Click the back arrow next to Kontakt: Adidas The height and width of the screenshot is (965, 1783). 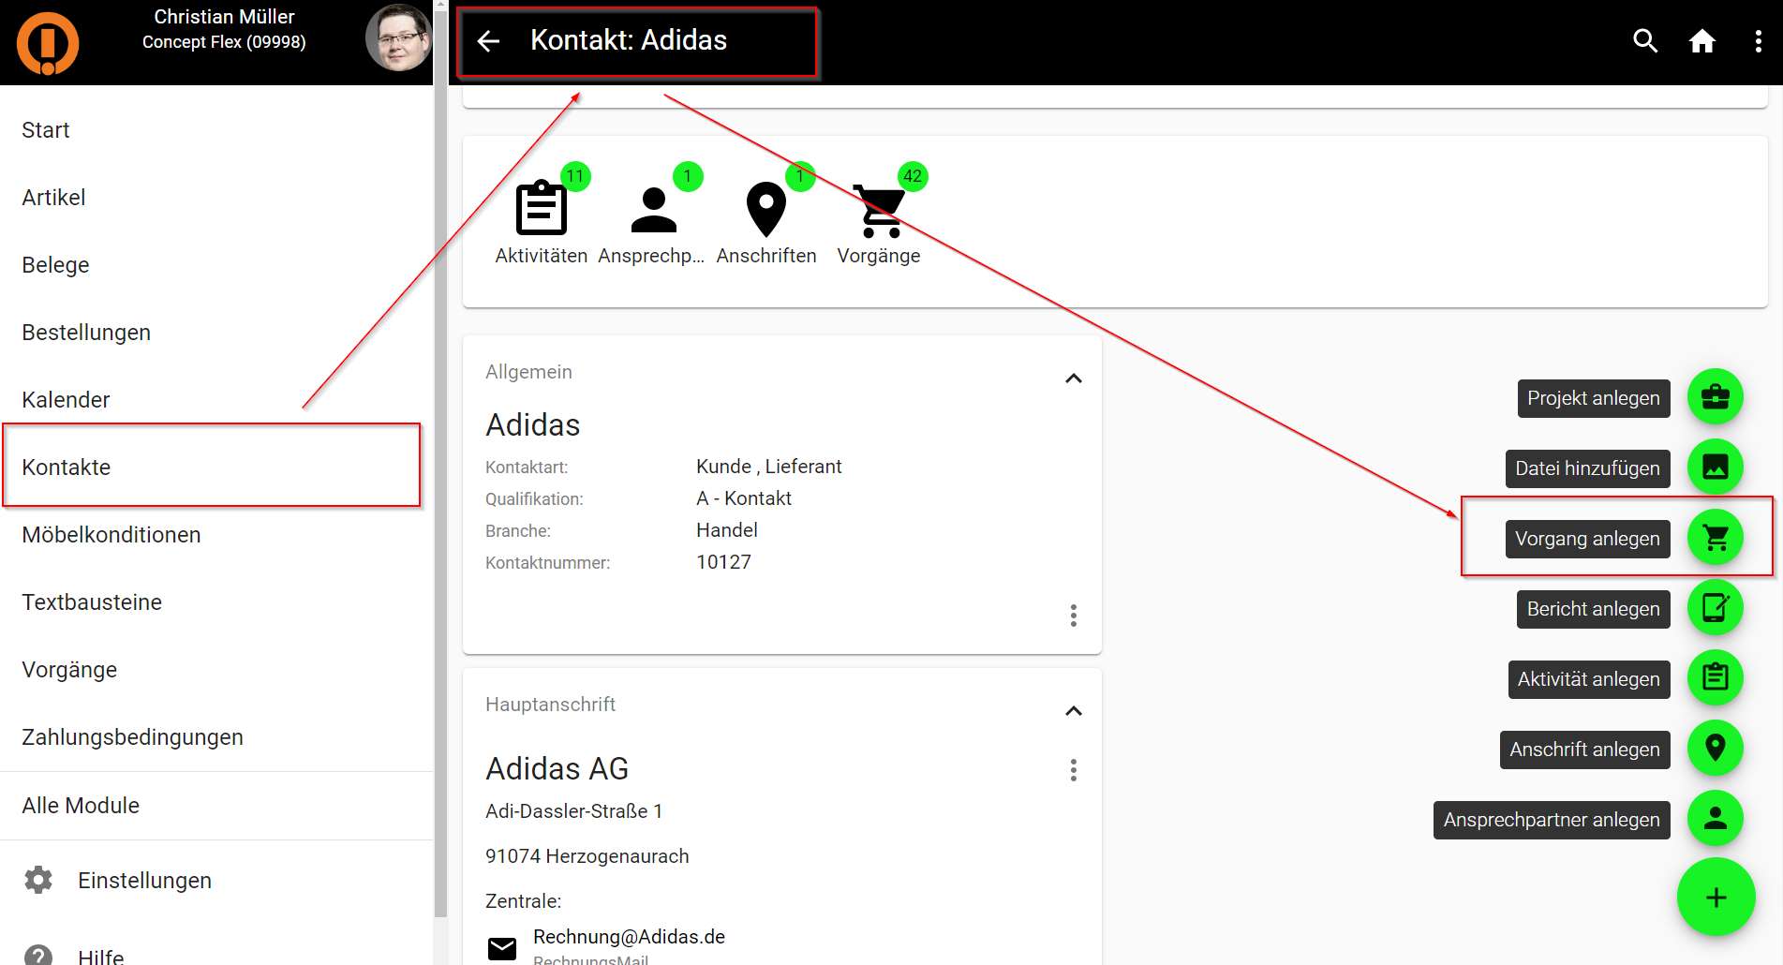(488, 41)
